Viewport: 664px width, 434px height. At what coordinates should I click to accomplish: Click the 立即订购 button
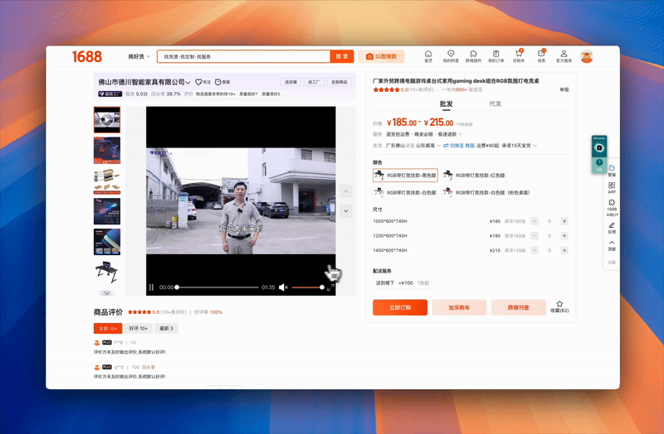click(x=400, y=307)
